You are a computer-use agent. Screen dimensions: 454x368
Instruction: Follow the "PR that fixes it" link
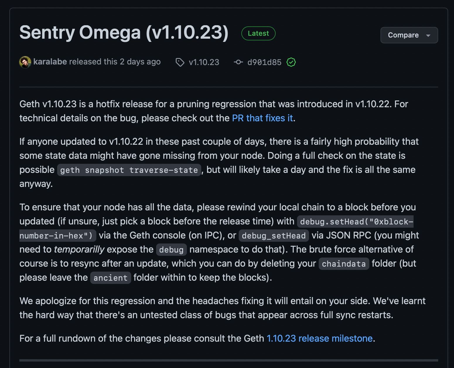[x=262, y=118]
